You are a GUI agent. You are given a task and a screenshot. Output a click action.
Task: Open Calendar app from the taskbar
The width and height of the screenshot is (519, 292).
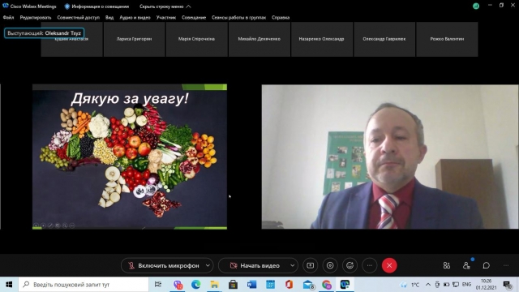(x=270, y=285)
